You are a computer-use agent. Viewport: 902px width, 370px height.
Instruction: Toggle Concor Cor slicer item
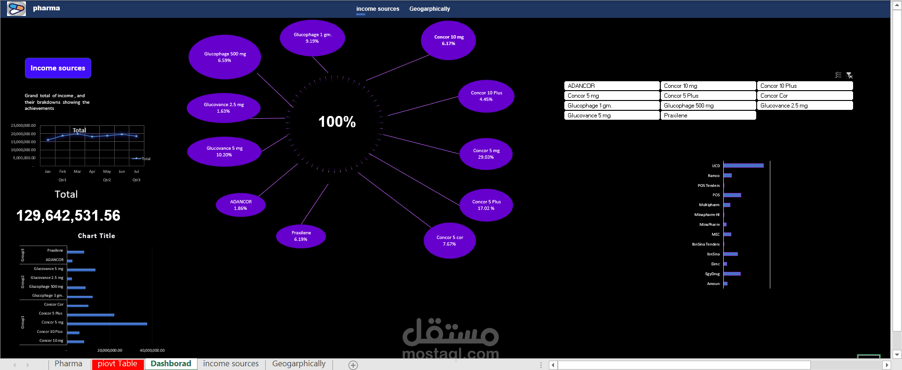[x=805, y=96]
